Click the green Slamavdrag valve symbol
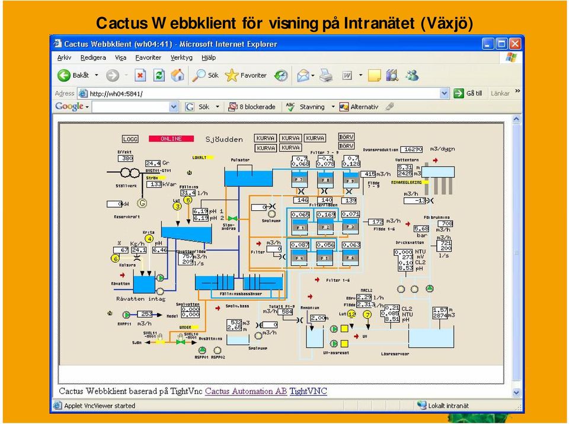Image resolution: width=569 pixels, height=424 pixels. click(232, 219)
